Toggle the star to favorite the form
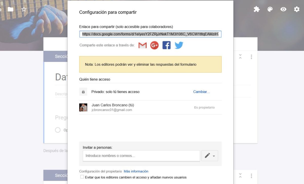The width and height of the screenshot is (304, 184). coord(24,9)
